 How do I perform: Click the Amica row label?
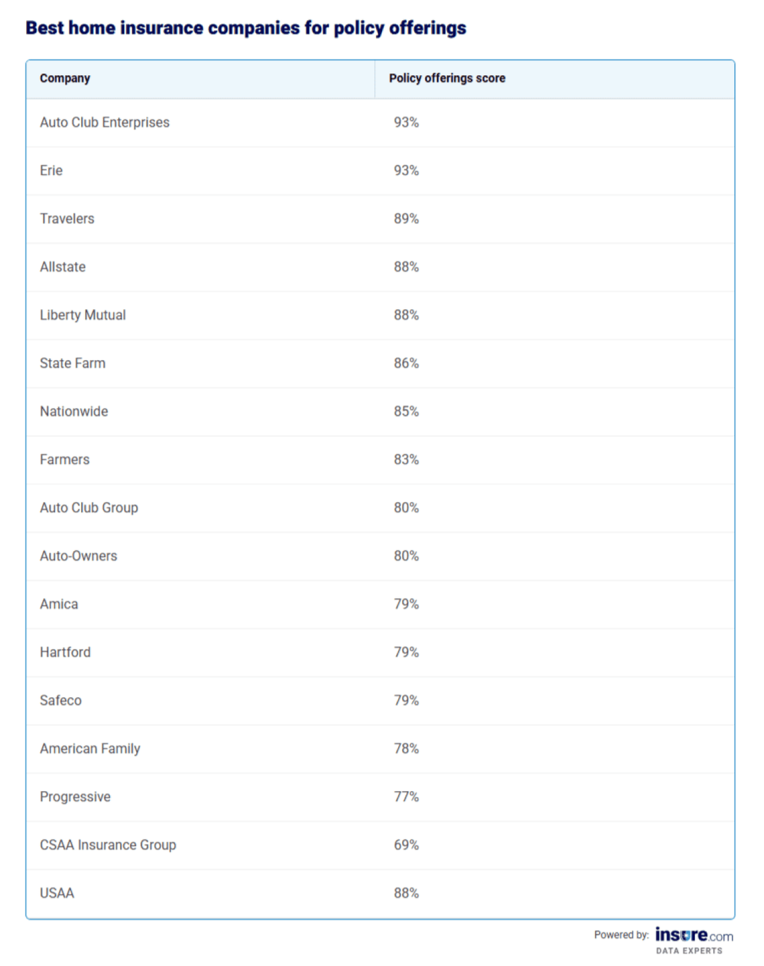(x=59, y=605)
